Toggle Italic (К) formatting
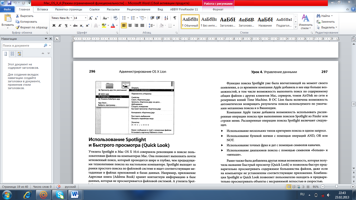This screenshot has height=200, width=356. click(60, 26)
